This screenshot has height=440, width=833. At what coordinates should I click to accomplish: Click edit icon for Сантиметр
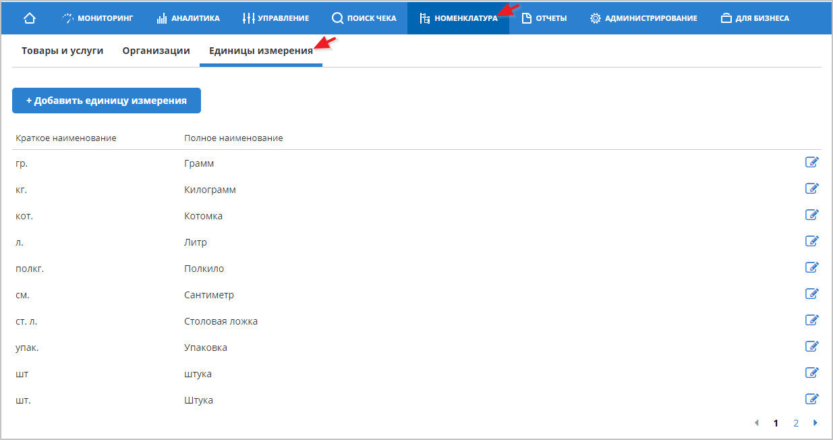pos(812,294)
